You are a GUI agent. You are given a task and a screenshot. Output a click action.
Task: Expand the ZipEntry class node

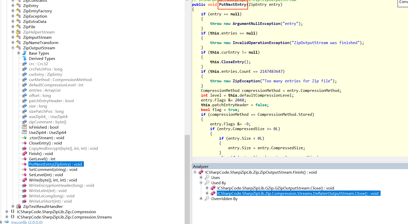[13, 6]
